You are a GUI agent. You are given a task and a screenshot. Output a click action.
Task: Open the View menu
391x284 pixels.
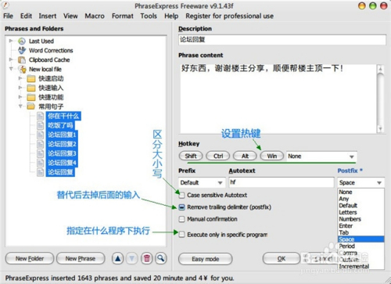click(x=70, y=16)
